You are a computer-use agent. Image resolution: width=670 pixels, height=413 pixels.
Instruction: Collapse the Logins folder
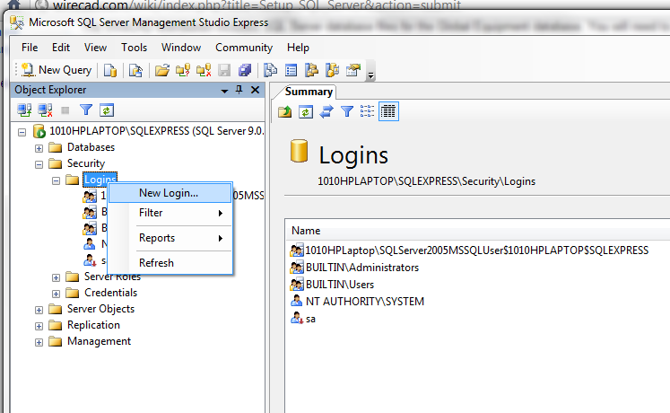tap(56, 180)
